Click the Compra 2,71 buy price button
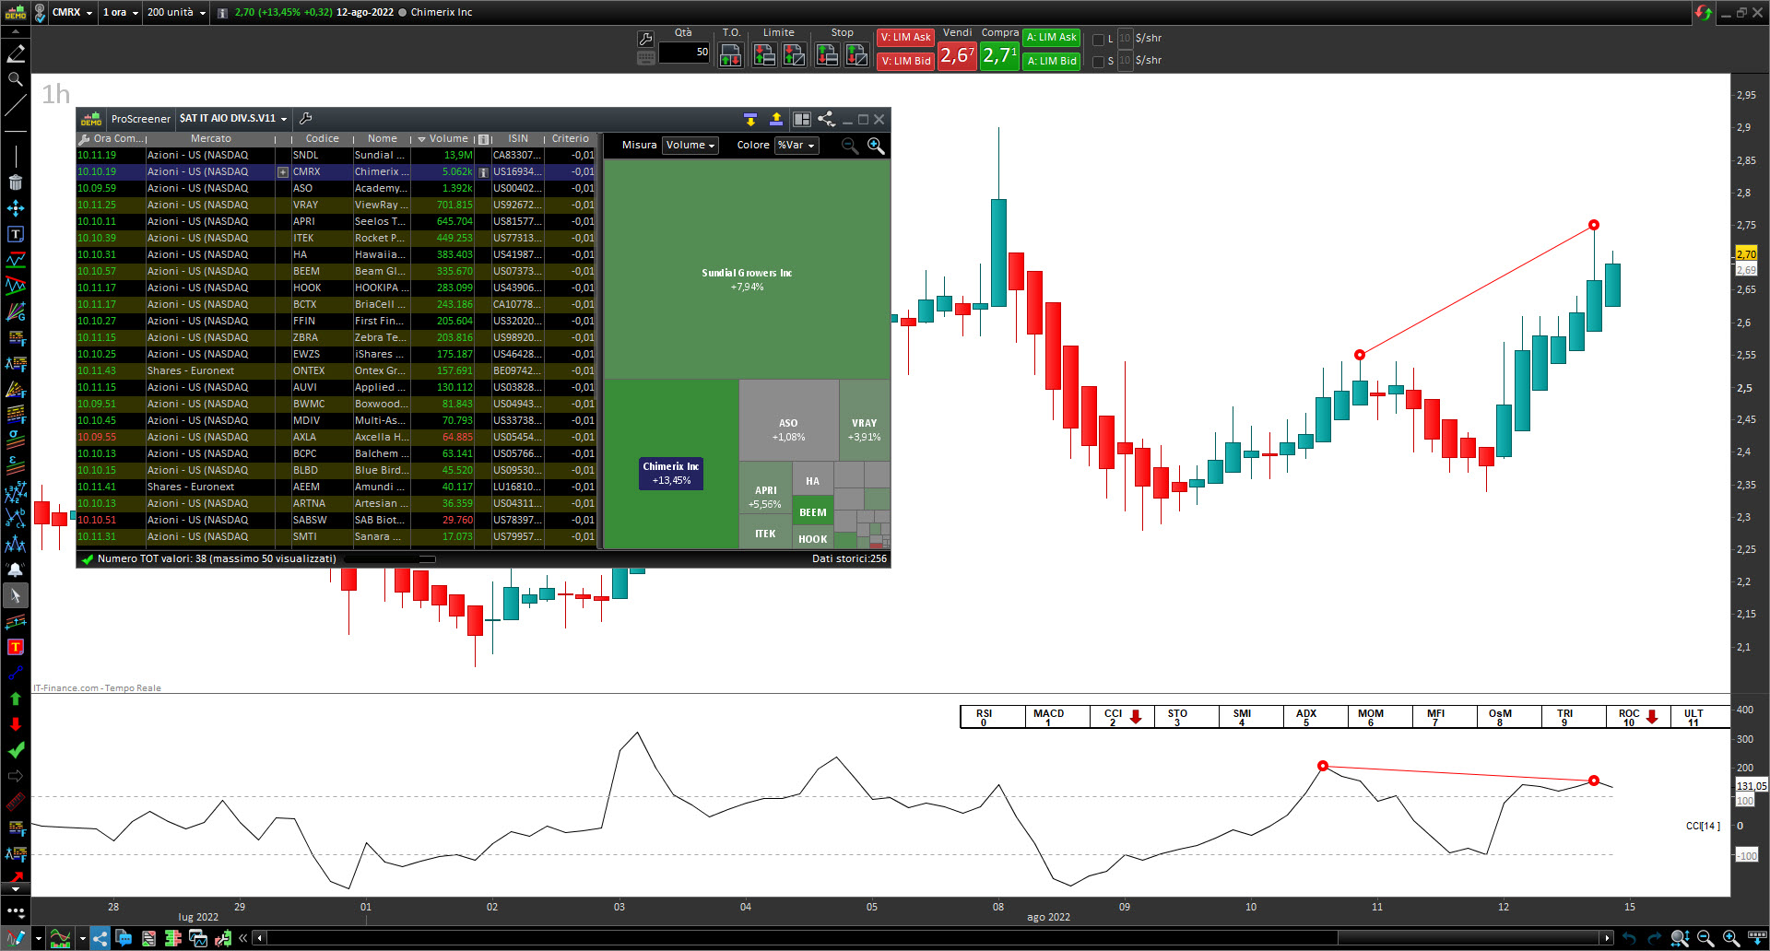The width and height of the screenshot is (1770, 951). click(x=999, y=55)
